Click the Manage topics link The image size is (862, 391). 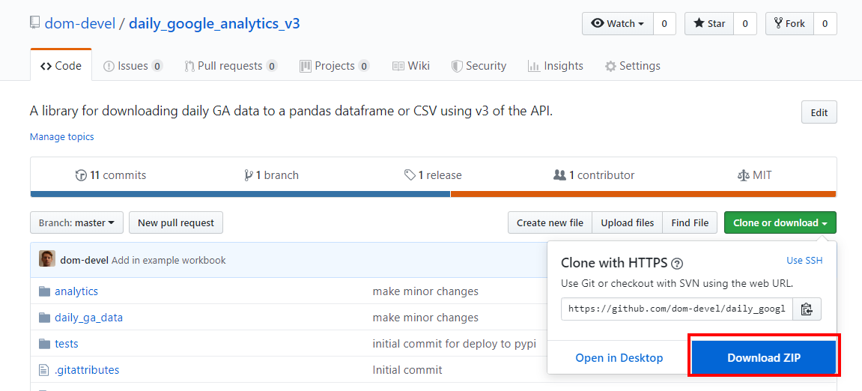[x=61, y=137]
